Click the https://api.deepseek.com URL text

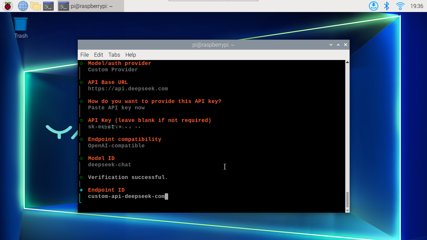pos(128,89)
